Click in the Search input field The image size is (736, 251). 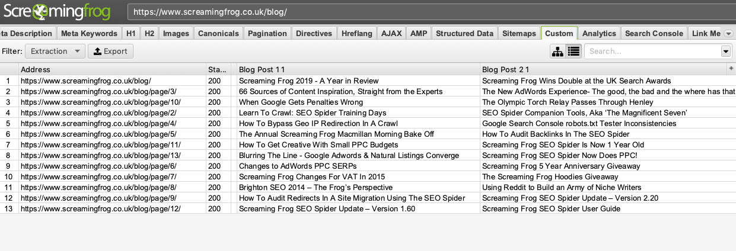point(652,52)
